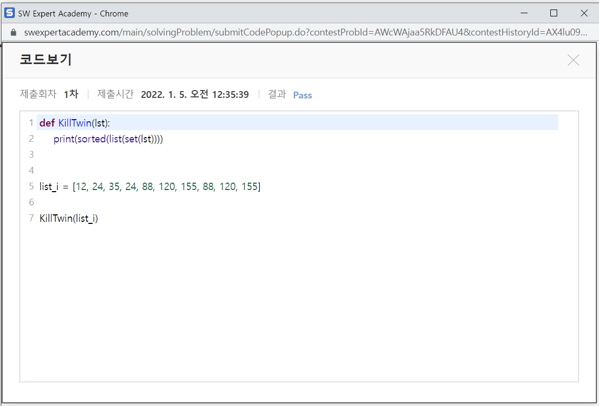
Task: Click the site lock icon in address bar
Action: pos(14,32)
